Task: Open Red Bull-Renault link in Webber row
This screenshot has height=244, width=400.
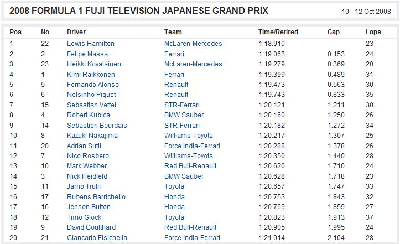Action: click(x=190, y=166)
